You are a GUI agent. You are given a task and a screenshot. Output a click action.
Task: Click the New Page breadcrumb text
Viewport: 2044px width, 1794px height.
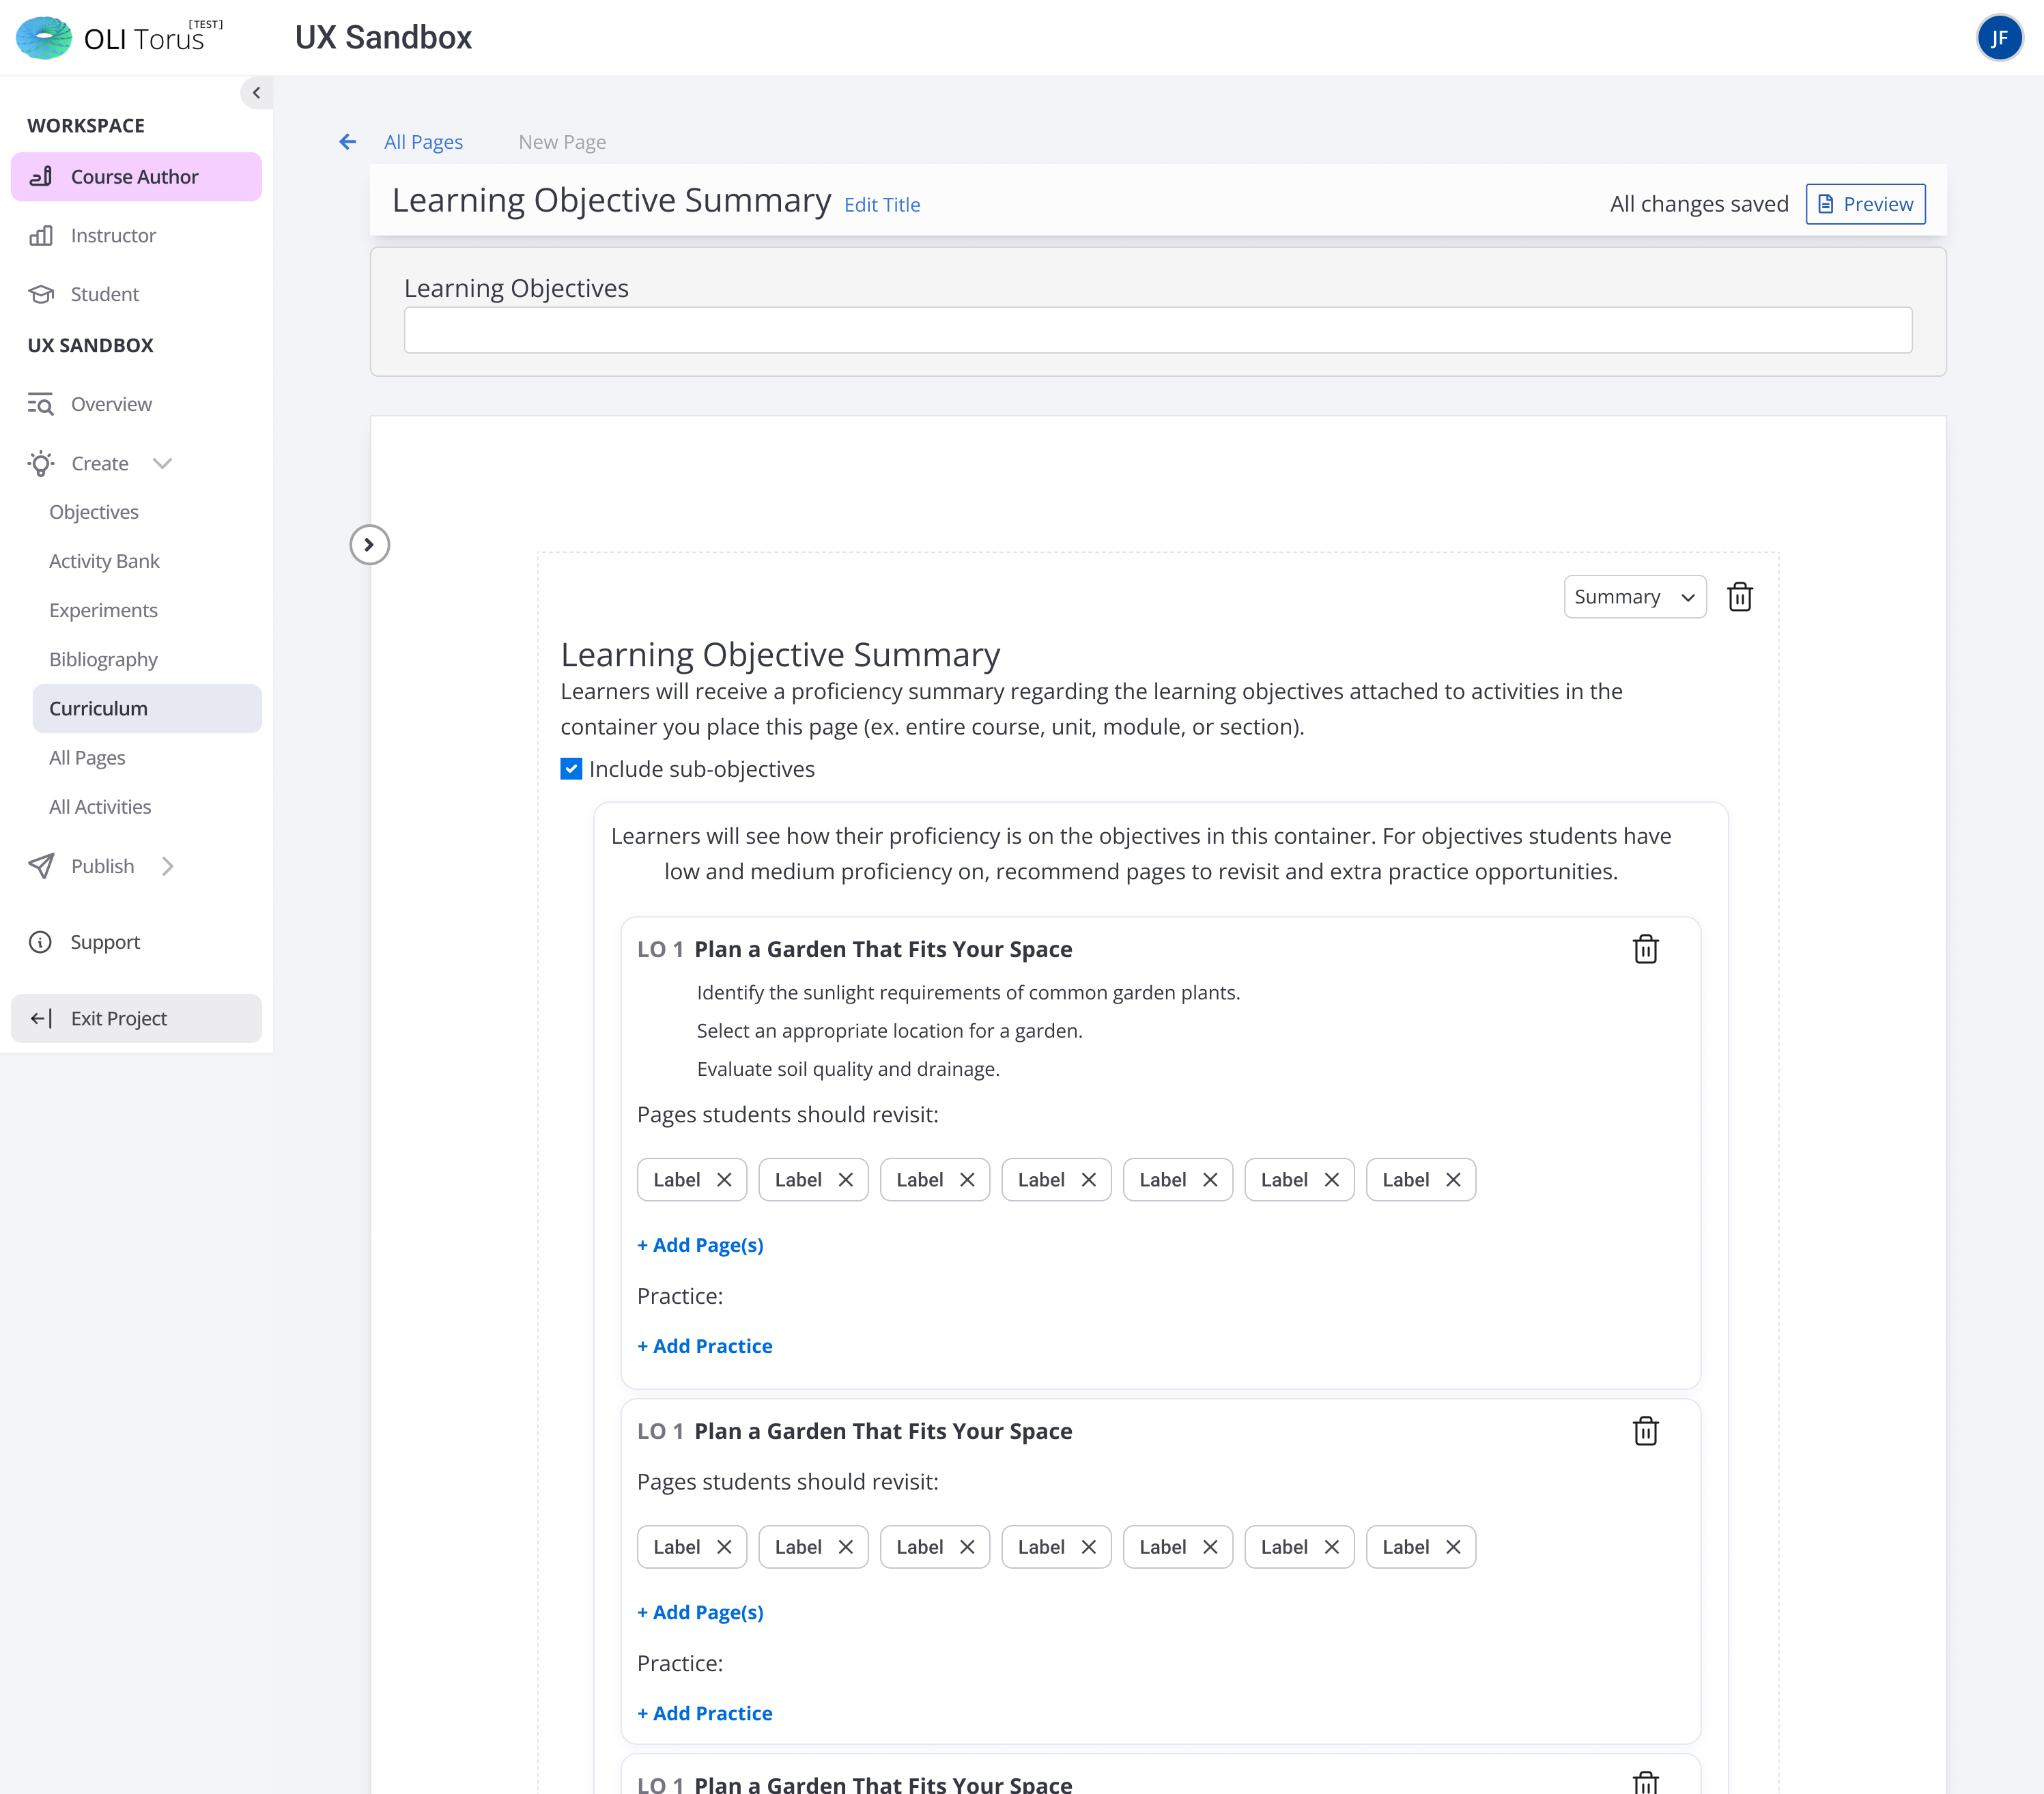pos(562,142)
